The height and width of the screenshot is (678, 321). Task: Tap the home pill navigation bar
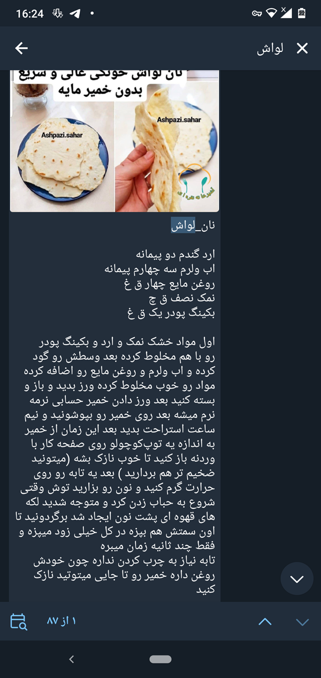[x=160, y=659]
